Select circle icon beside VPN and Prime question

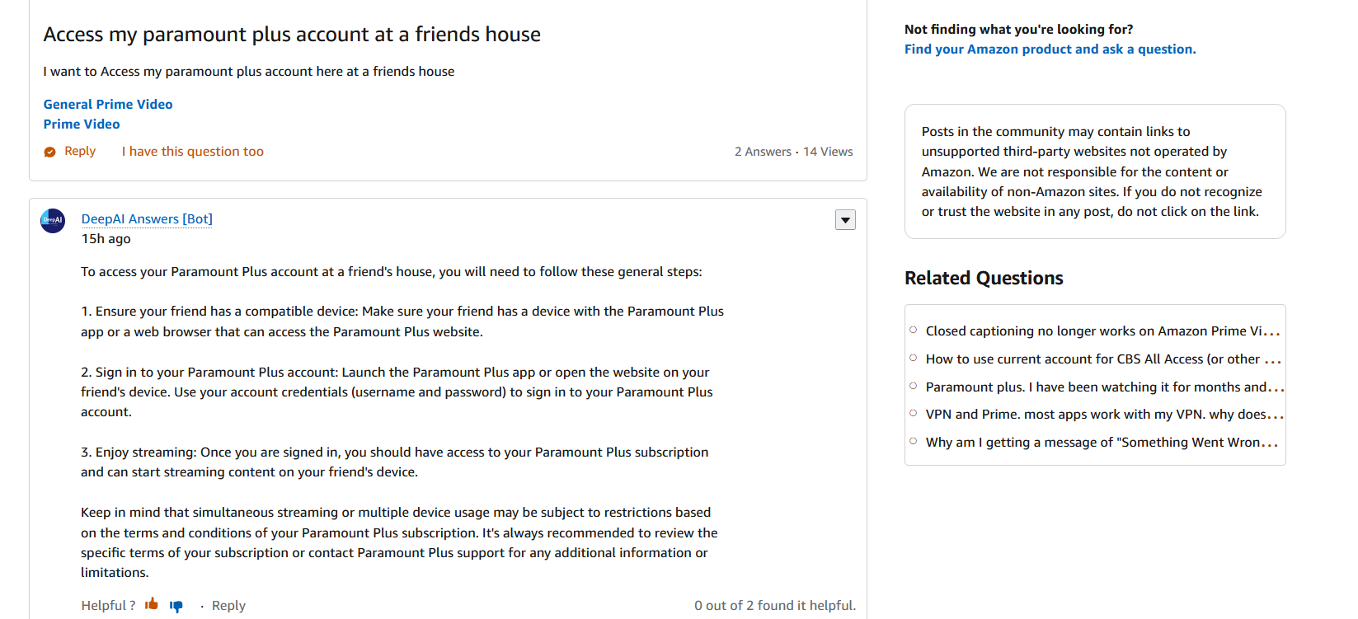[x=912, y=413]
